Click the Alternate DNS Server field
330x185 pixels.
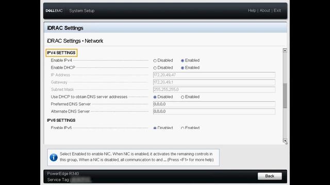pos(214,112)
